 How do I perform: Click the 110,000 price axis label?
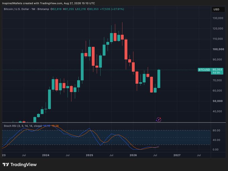(218, 39)
